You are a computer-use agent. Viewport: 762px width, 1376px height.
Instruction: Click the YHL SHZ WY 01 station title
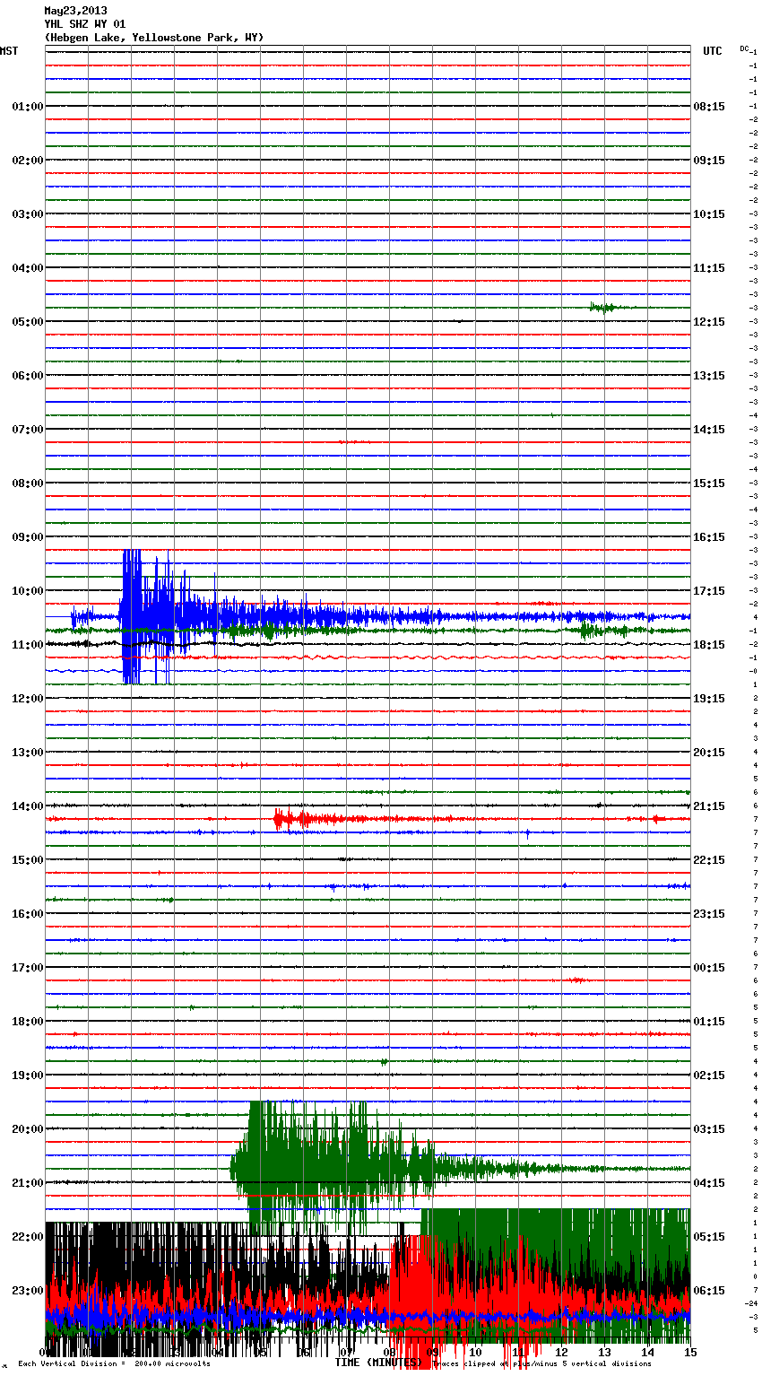[x=85, y=24]
